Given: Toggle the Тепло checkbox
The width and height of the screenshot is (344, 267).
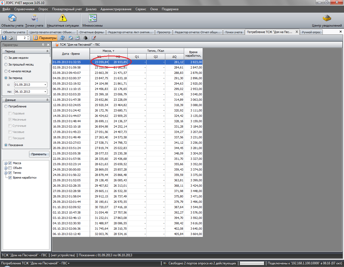Looking at the screenshot, I should point(10,173).
